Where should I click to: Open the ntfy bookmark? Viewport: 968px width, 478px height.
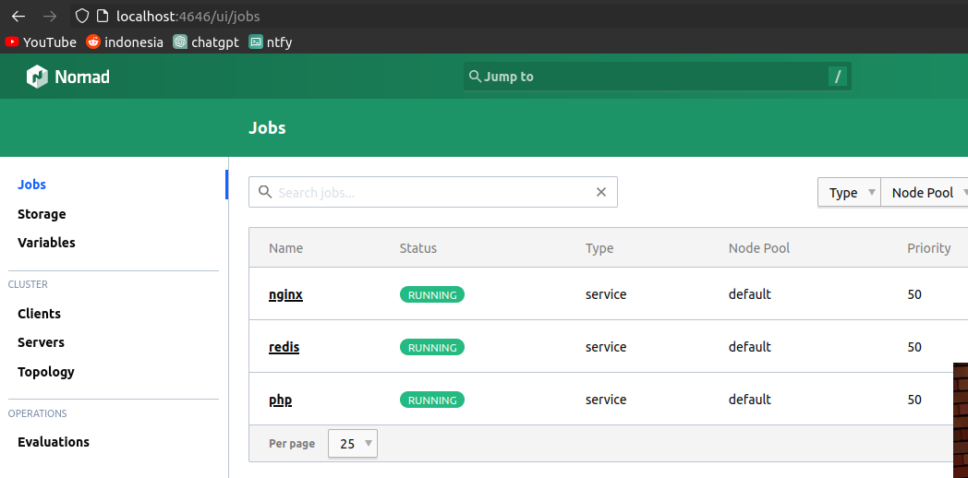tap(271, 42)
